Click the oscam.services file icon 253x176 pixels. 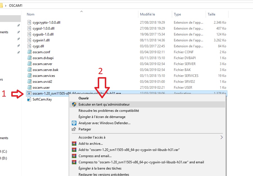[29, 75]
